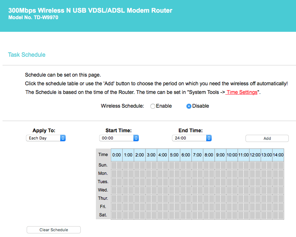Toggle first half-hour cell of 5:00 on Thursday

tap(172, 198)
